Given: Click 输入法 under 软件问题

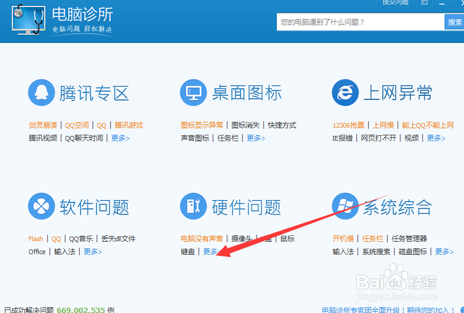Looking at the screenshot, I should pyautogui.click(x=65, y=252).
